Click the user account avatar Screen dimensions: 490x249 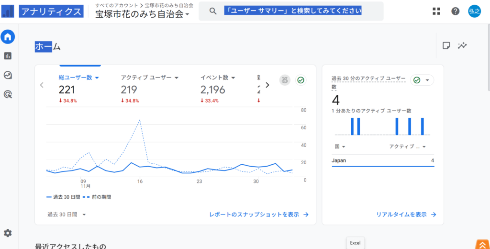coord(474,11)
